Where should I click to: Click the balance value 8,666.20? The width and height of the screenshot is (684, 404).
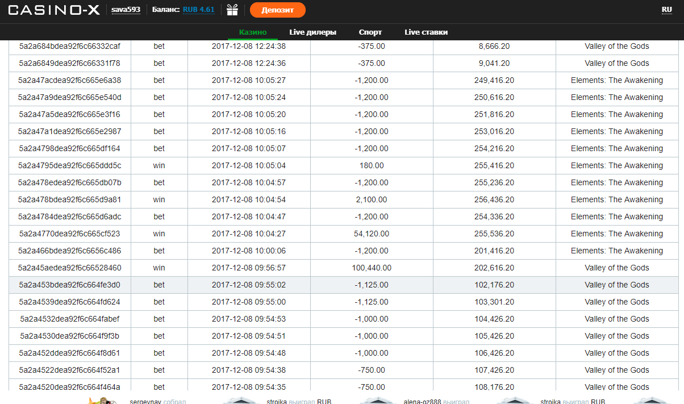[x=494, y=46]
